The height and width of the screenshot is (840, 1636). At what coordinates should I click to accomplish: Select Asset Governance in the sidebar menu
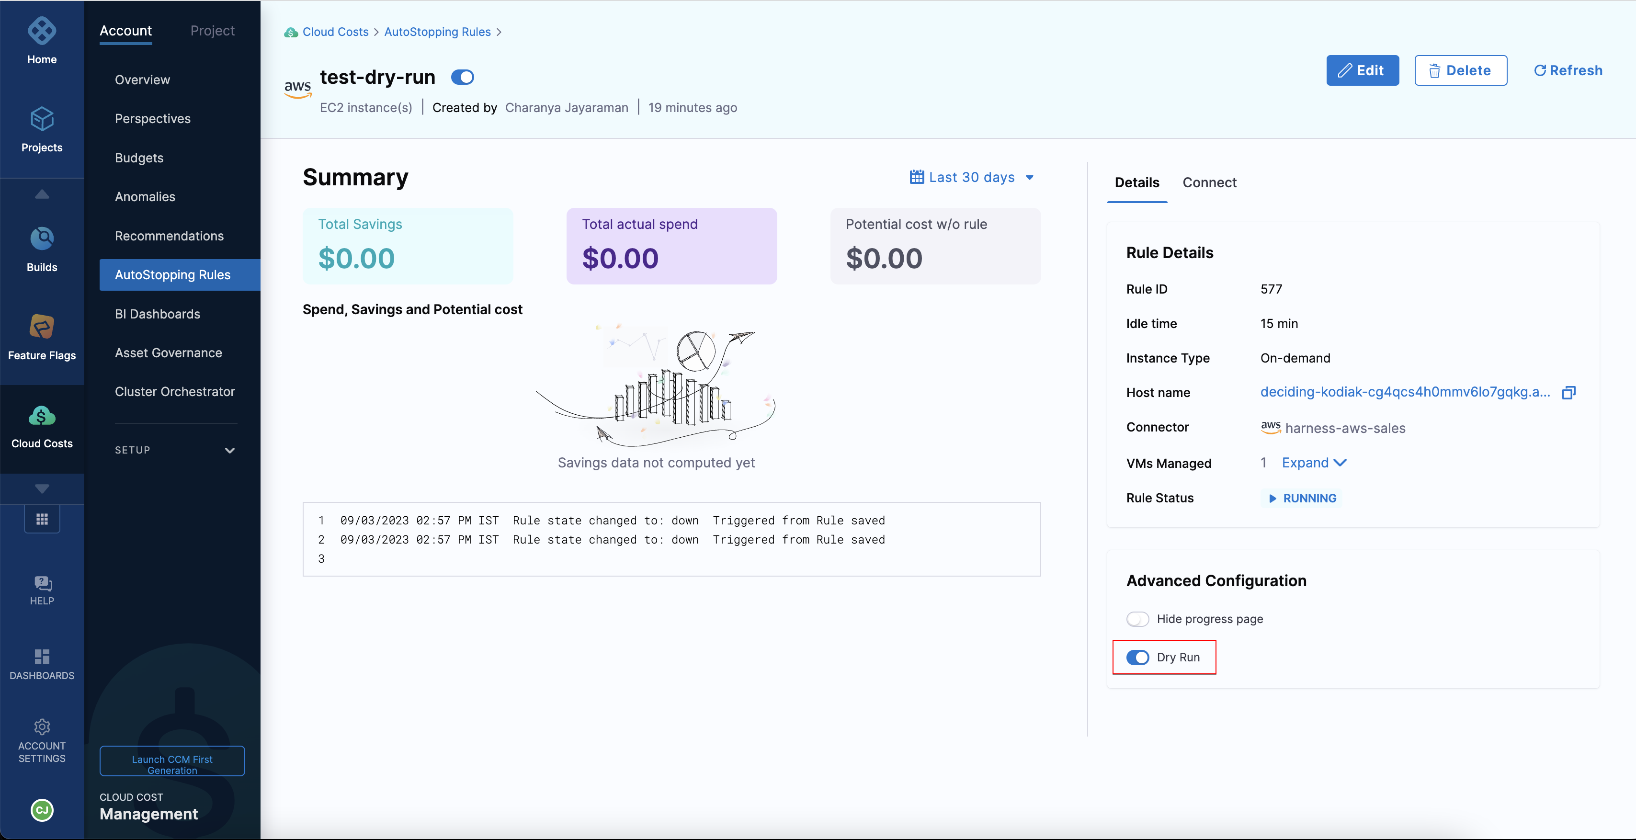coord(168,353)
